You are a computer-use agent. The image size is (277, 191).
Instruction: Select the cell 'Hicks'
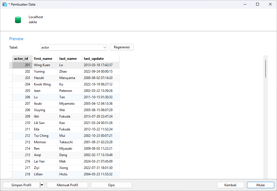(70, 174)
